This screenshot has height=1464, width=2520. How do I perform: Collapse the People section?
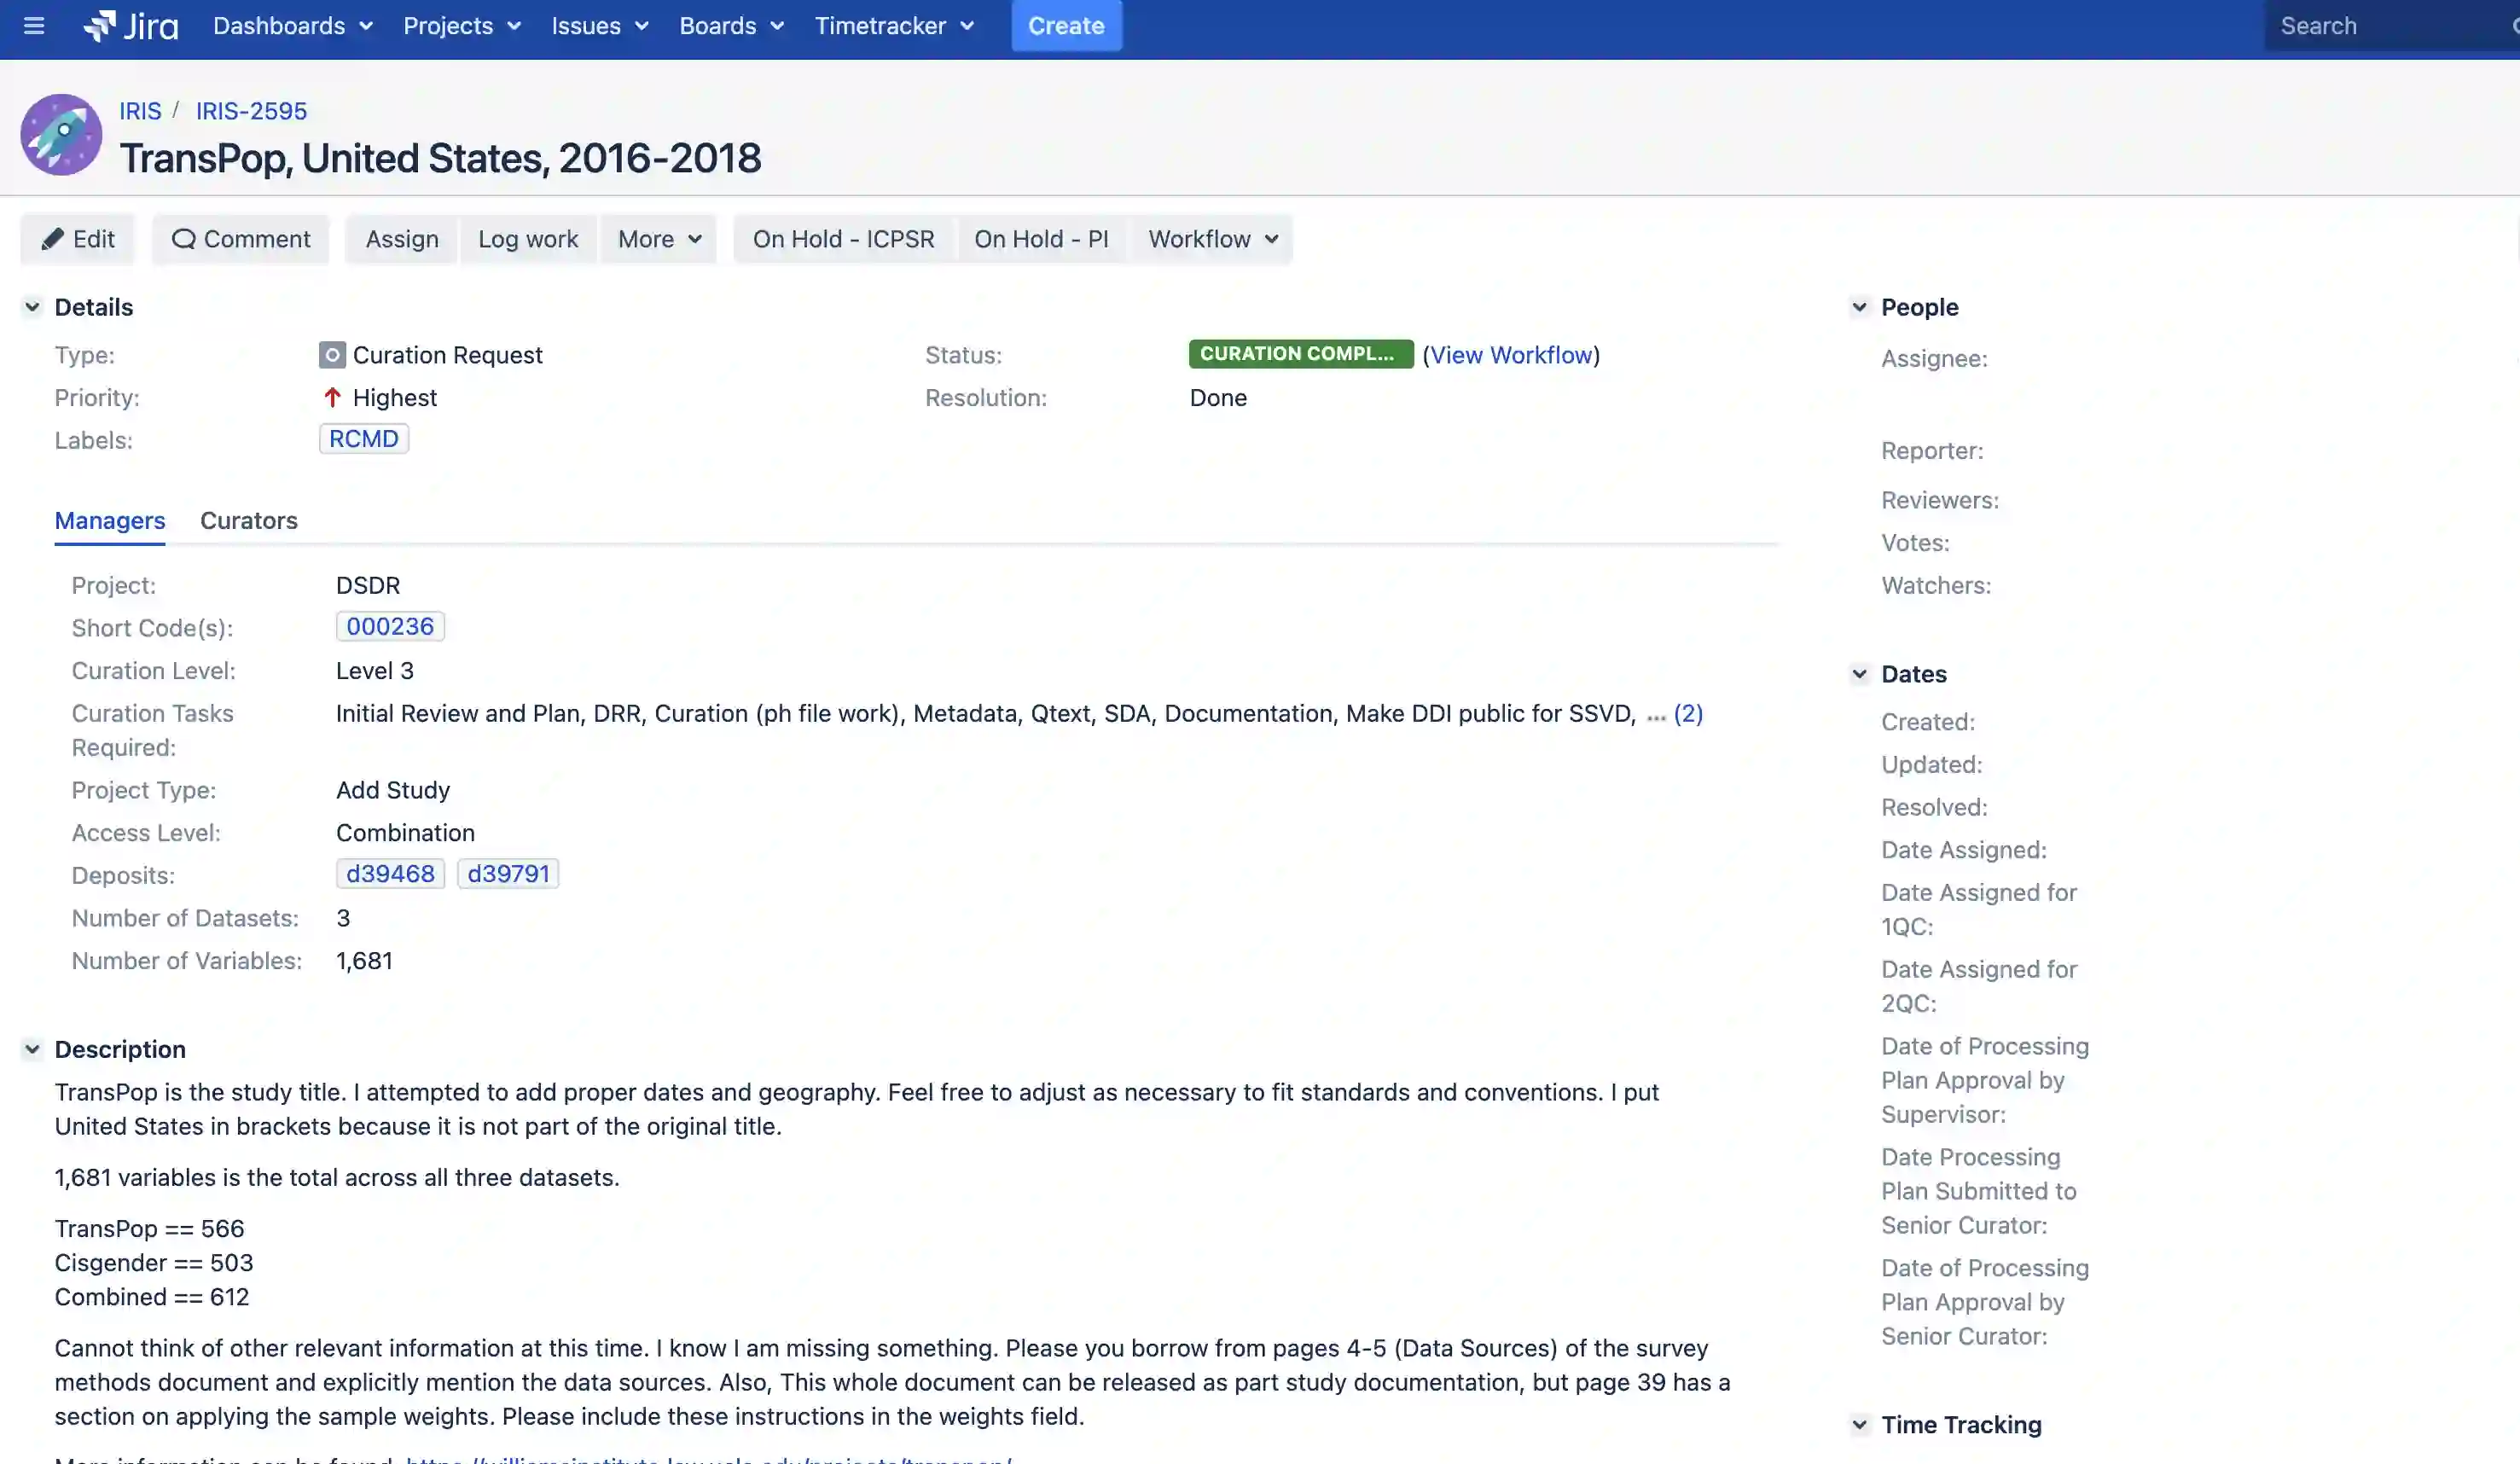pyautogui.click(x=1859, y=307)
